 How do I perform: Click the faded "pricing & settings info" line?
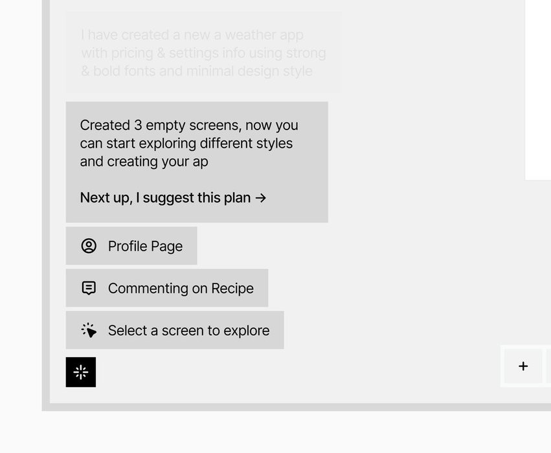tap(203, 53)
